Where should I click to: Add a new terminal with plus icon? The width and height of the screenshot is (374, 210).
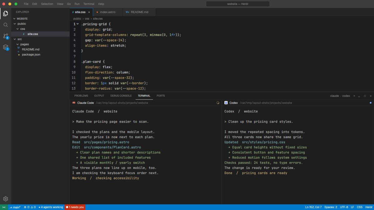point(354,96)
